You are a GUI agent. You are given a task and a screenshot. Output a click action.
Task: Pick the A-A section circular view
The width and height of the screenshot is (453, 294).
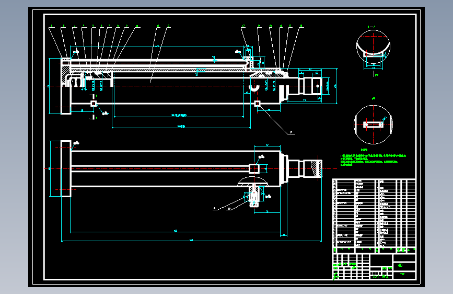click(x=373, y=48)
